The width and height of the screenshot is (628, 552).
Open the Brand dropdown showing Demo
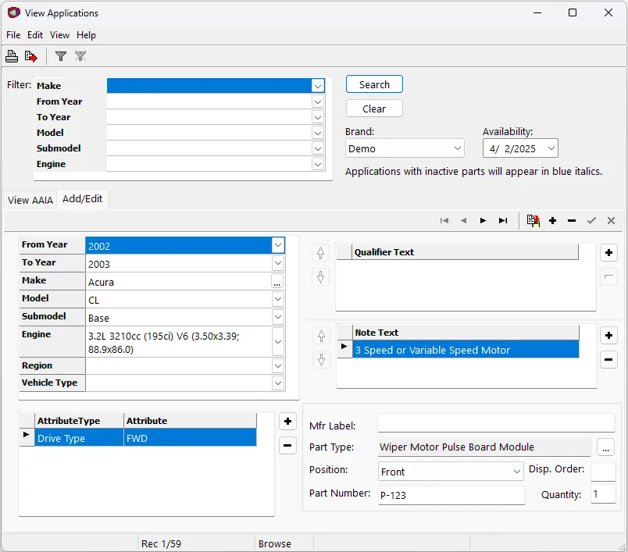pos(458,148)
